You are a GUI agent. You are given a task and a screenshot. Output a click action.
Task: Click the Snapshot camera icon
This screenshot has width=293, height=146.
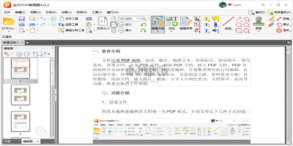[x=89, y=19]
